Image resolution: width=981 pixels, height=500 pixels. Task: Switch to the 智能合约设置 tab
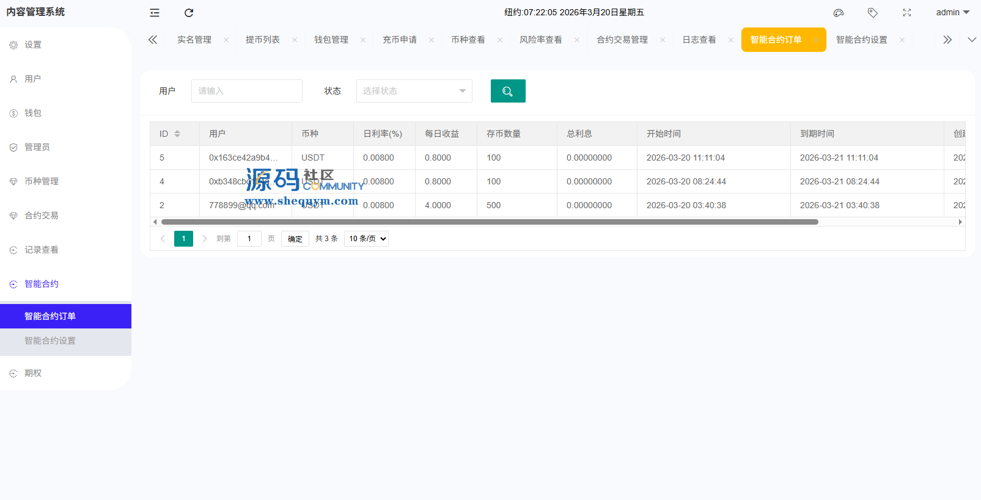tap(861, 40)
